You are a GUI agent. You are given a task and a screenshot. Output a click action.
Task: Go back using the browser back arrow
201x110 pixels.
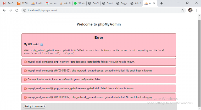[x=4, y=10]
